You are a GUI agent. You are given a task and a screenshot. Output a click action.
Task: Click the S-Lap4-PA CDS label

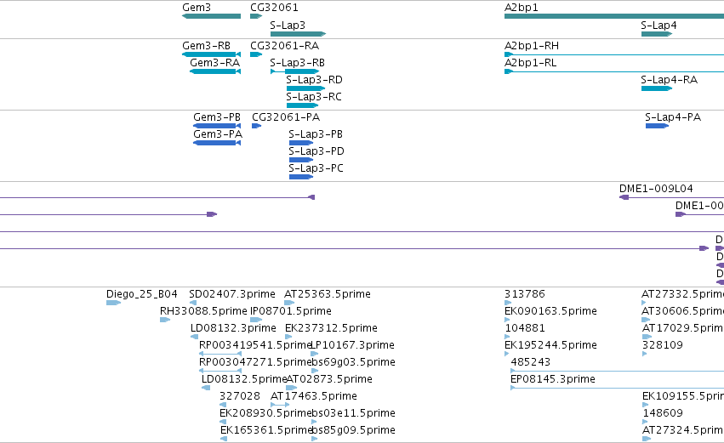point(673,117)
